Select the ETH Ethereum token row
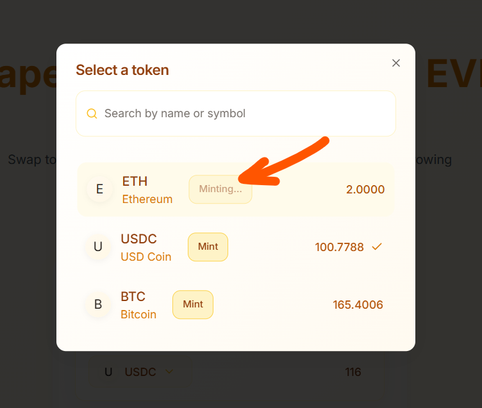Image resolution: width=482 pixels, height=408 pixels. pyautogui.click(x=236, y=189)
